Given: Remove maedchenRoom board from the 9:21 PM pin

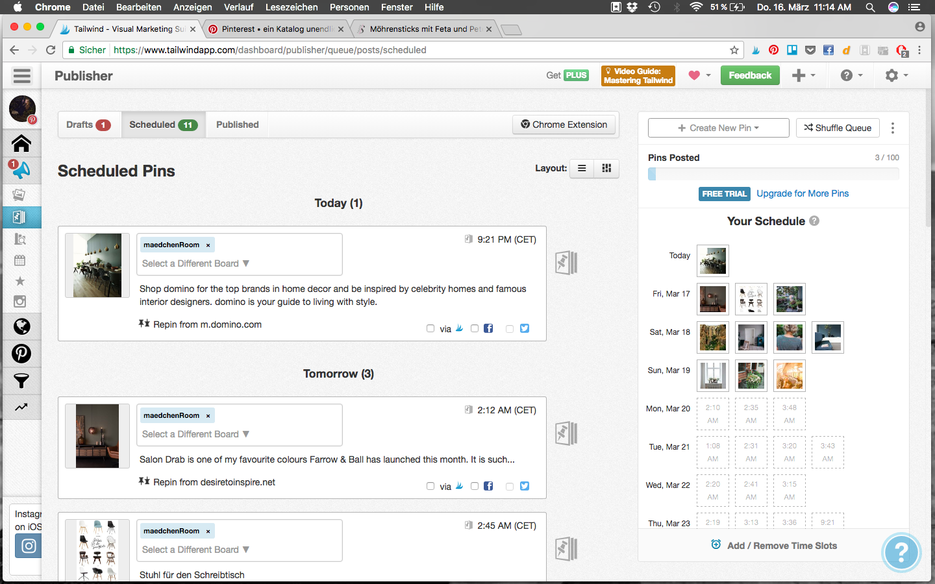Looking at the screenshot, I should pyautogui.click(x=208, y=245).
